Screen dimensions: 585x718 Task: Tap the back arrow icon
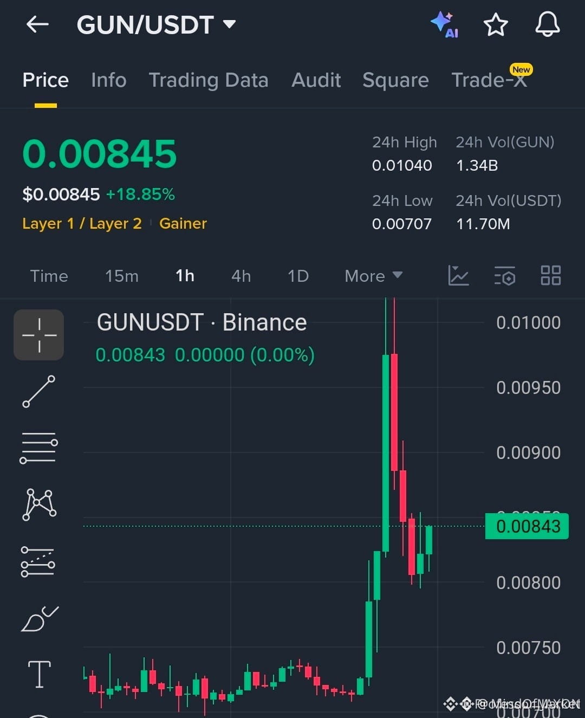point(37,24)
